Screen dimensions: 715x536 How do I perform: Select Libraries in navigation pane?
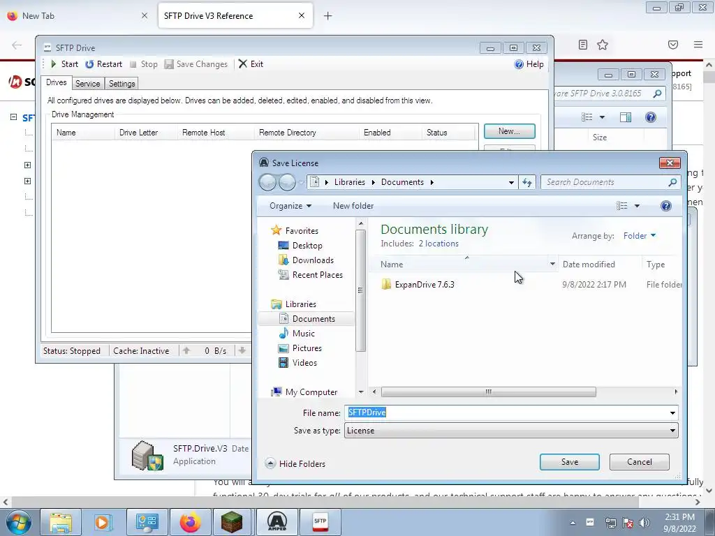click(x=294, y=304)
